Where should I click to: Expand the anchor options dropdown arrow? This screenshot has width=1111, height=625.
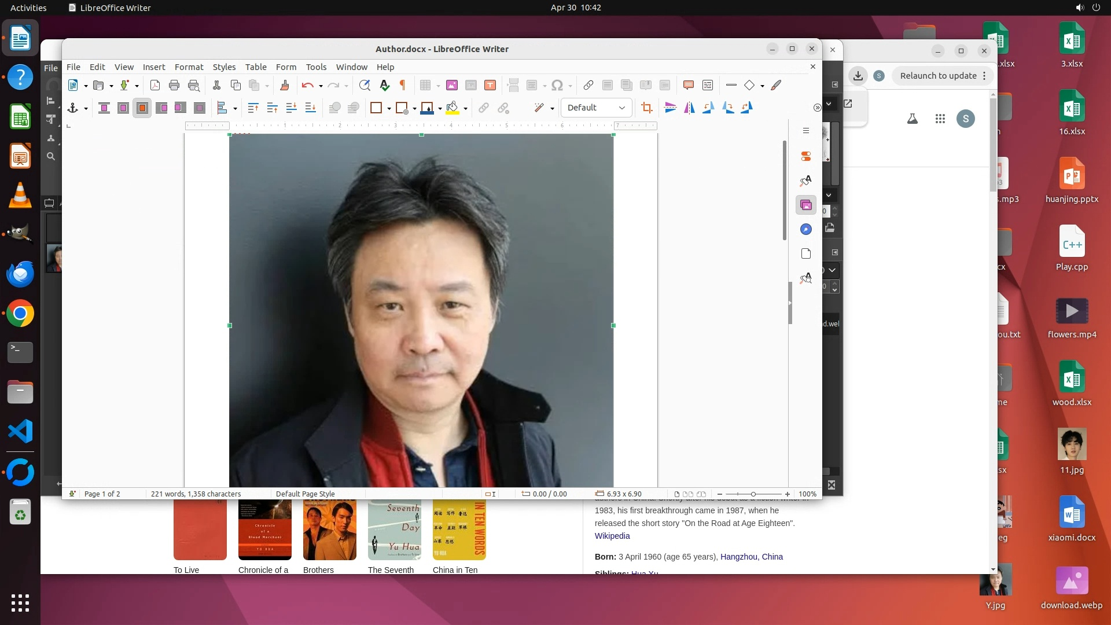pyautogui.click(x=86, y=108)
